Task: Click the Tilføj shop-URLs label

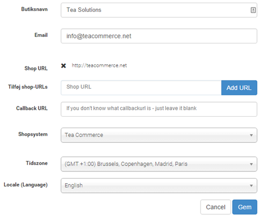Action: pyautogui.click(x=28, y=87)
